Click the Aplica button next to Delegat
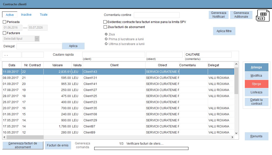 [x=73, y=46]
